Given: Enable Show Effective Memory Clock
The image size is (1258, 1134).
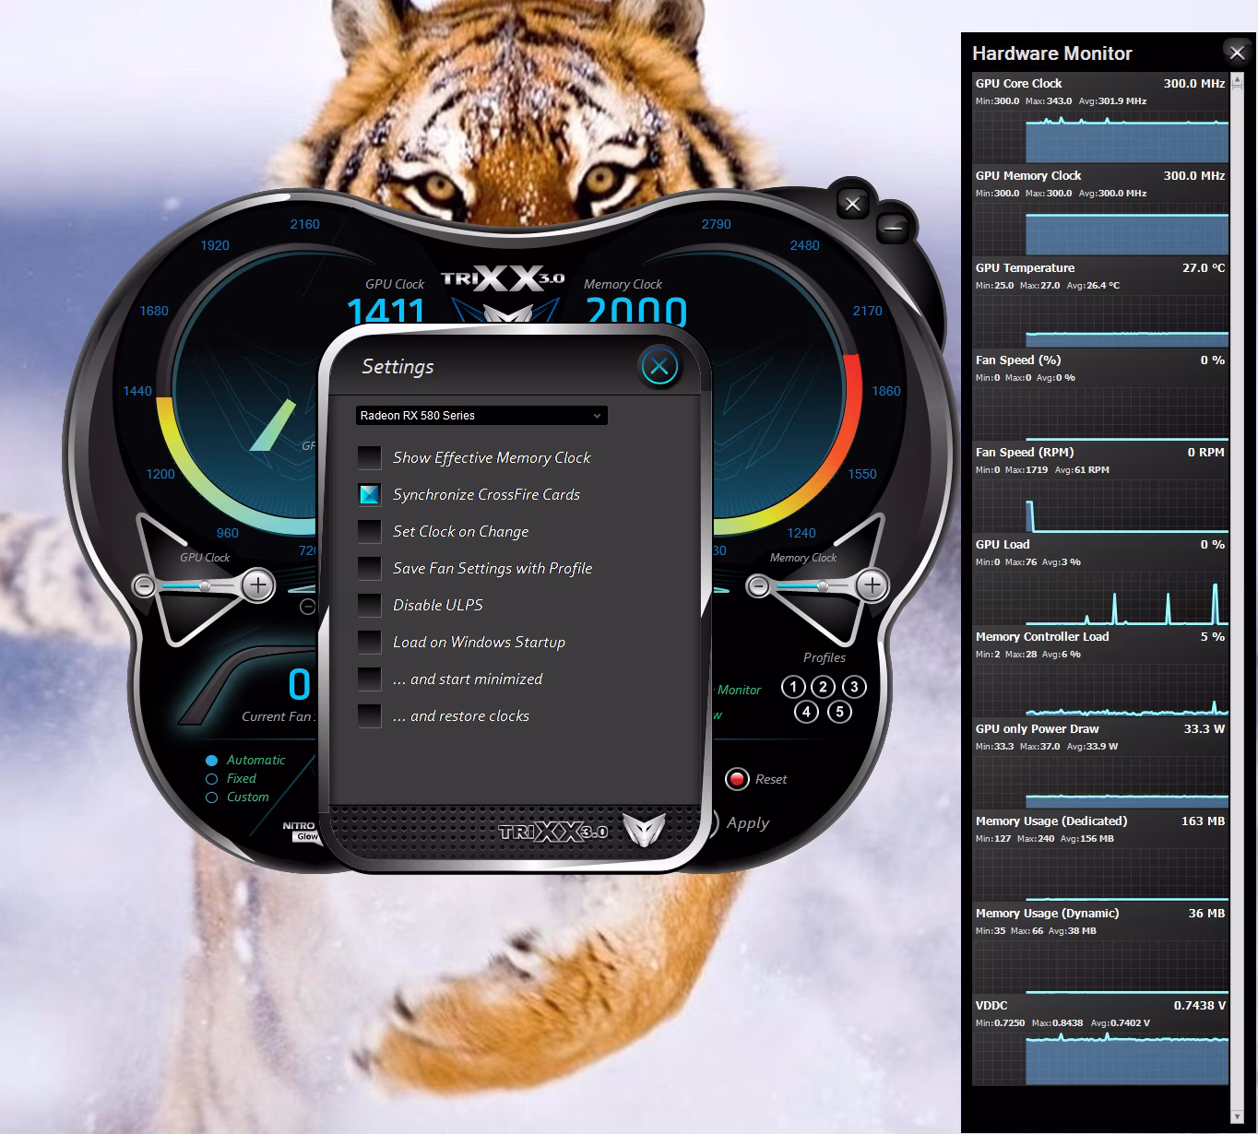Looking at the screenshot, I should [370, 458].
